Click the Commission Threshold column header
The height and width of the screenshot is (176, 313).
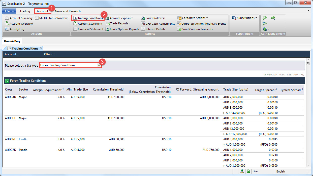coord(108,90)
